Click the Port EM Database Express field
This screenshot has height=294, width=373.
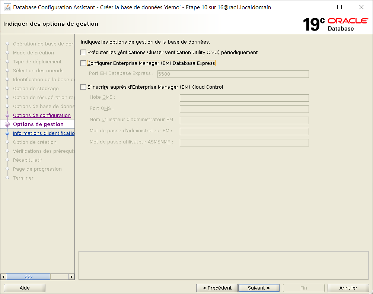[233, 74]
